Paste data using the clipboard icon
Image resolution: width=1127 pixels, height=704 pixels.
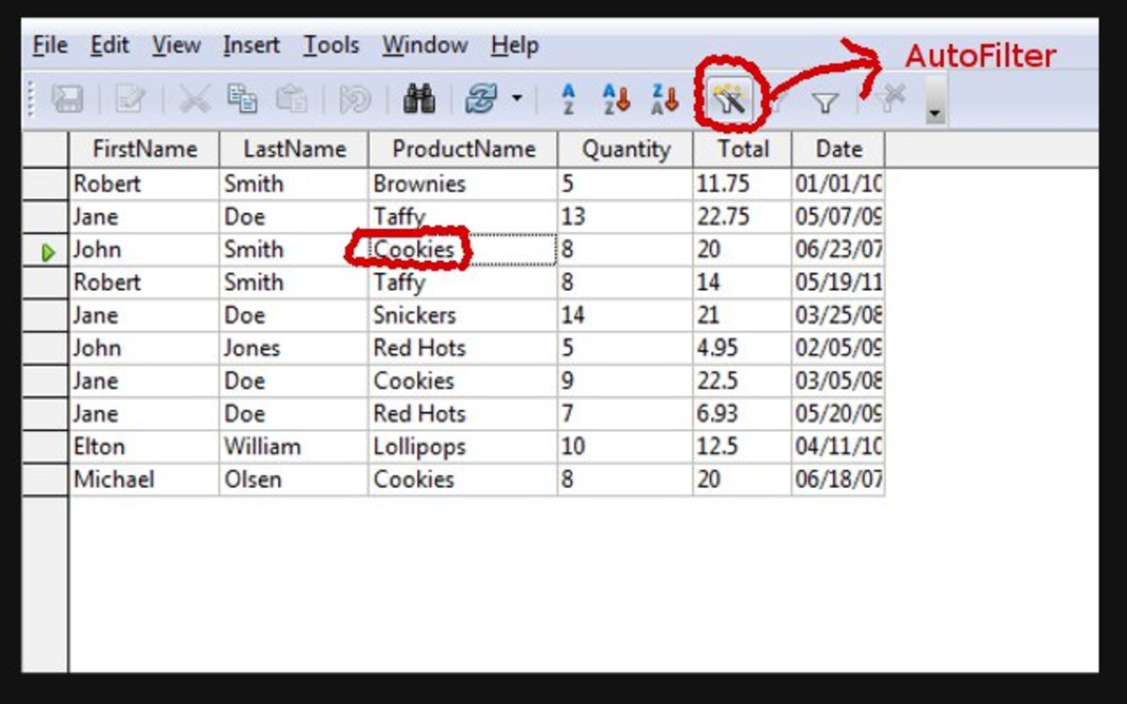293,99
